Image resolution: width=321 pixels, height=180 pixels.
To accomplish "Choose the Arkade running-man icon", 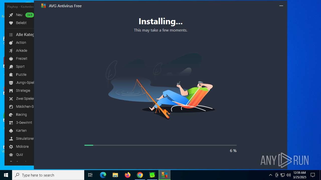I will click(11, 51).
